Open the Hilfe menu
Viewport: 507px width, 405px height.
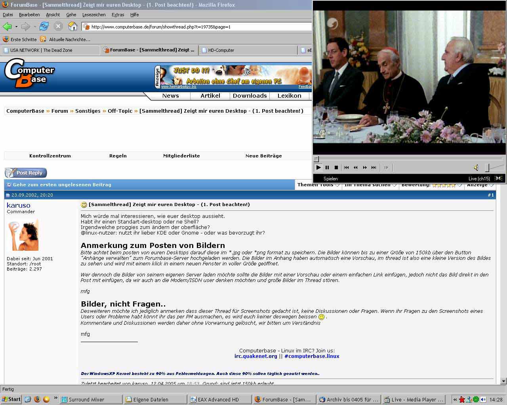(135, 15)
